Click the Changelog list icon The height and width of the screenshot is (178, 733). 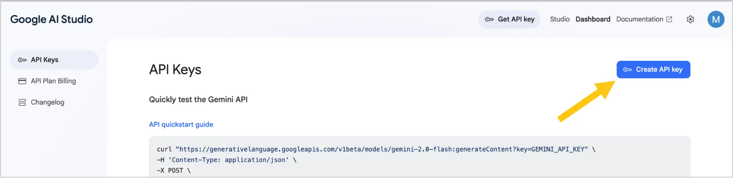pyautogui.click(x=22, y=103)
